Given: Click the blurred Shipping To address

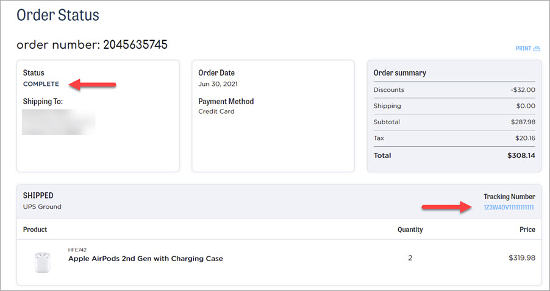Looking at the screenshot, I should point(59,122).
